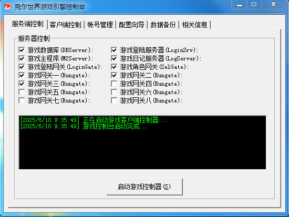289x217 pixels.
Task: Enable 游戏网关五 (Rungate) checkbox
Action: (22, 92)
